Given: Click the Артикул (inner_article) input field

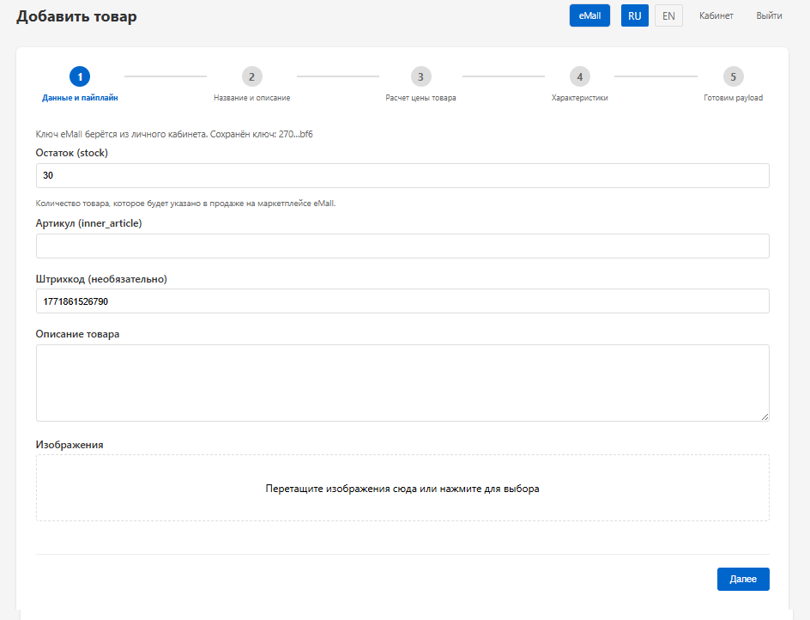Looking at the screenshot, I should [402, 246].
